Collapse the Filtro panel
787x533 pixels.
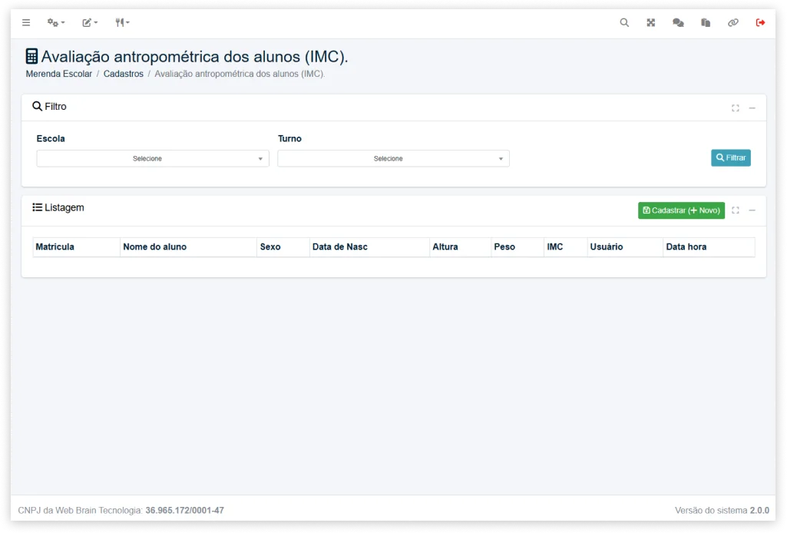[x=752, y=108]
